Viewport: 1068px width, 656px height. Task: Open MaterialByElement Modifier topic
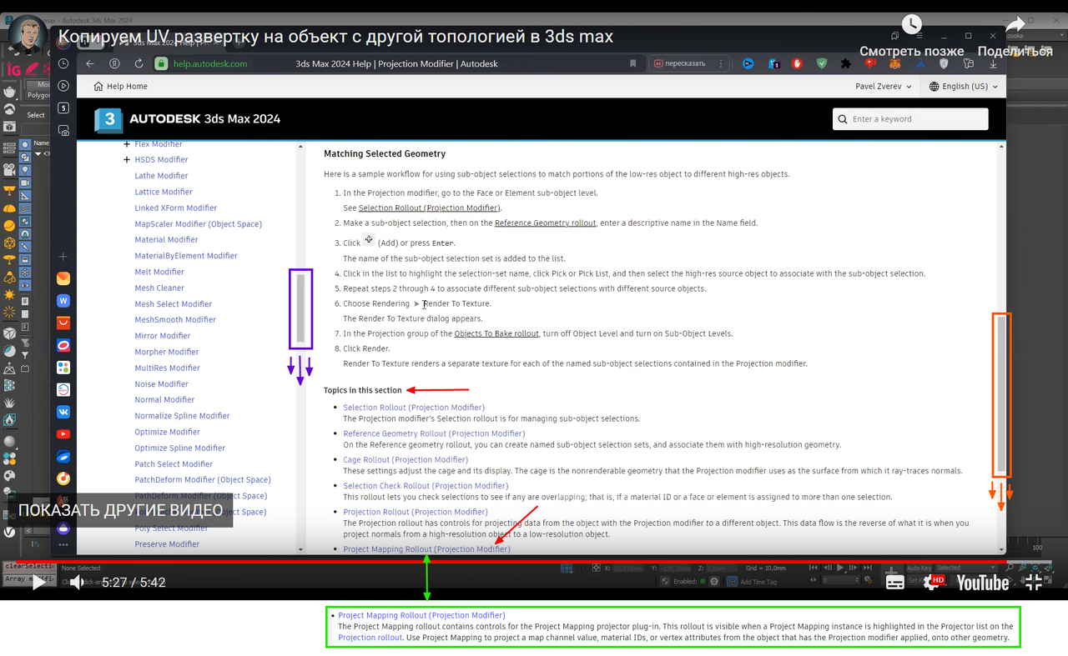coord(186,256)
